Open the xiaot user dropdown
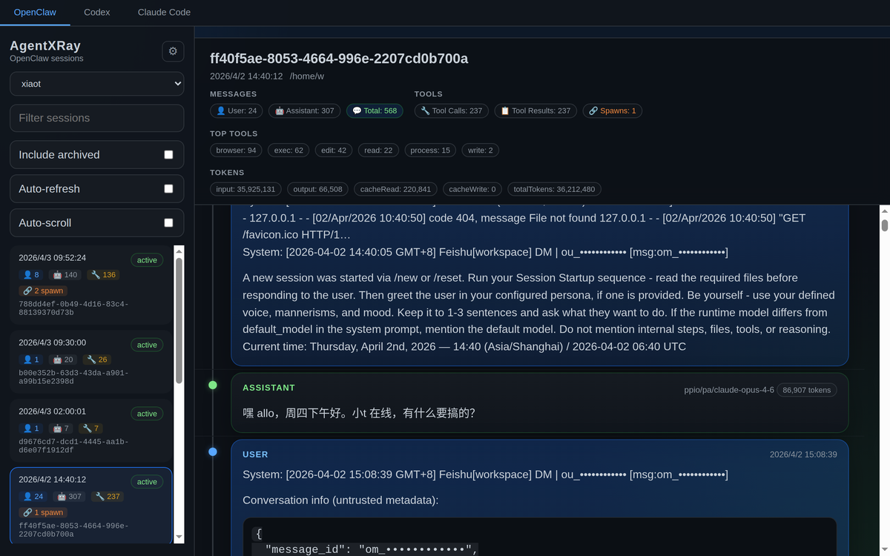This screenshot has height=556, width=890. (97, 84)
